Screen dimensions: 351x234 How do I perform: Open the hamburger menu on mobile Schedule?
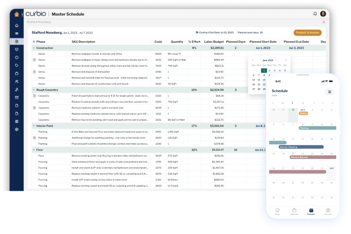point(330,92)
